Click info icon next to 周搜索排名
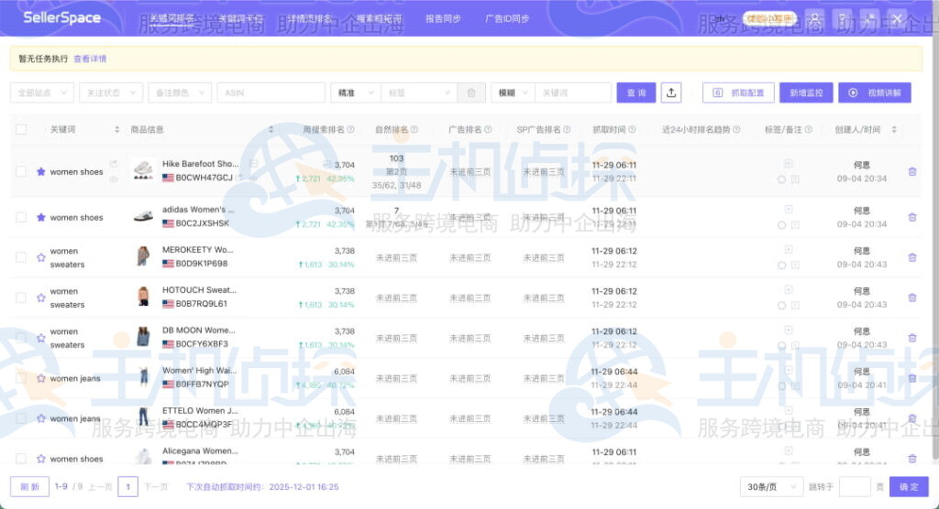Viewport: 939px width, 509px height. click(351, 129)
